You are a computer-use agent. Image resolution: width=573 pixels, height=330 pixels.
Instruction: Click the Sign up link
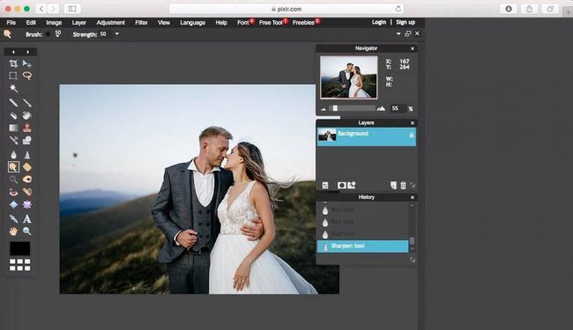(406, 22)
